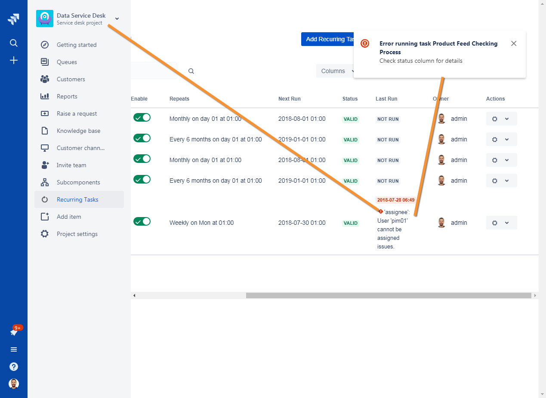The image size is (546, 398).
Task: Click the horizontal scrollbar left arrow
Action: click(134, 296)
